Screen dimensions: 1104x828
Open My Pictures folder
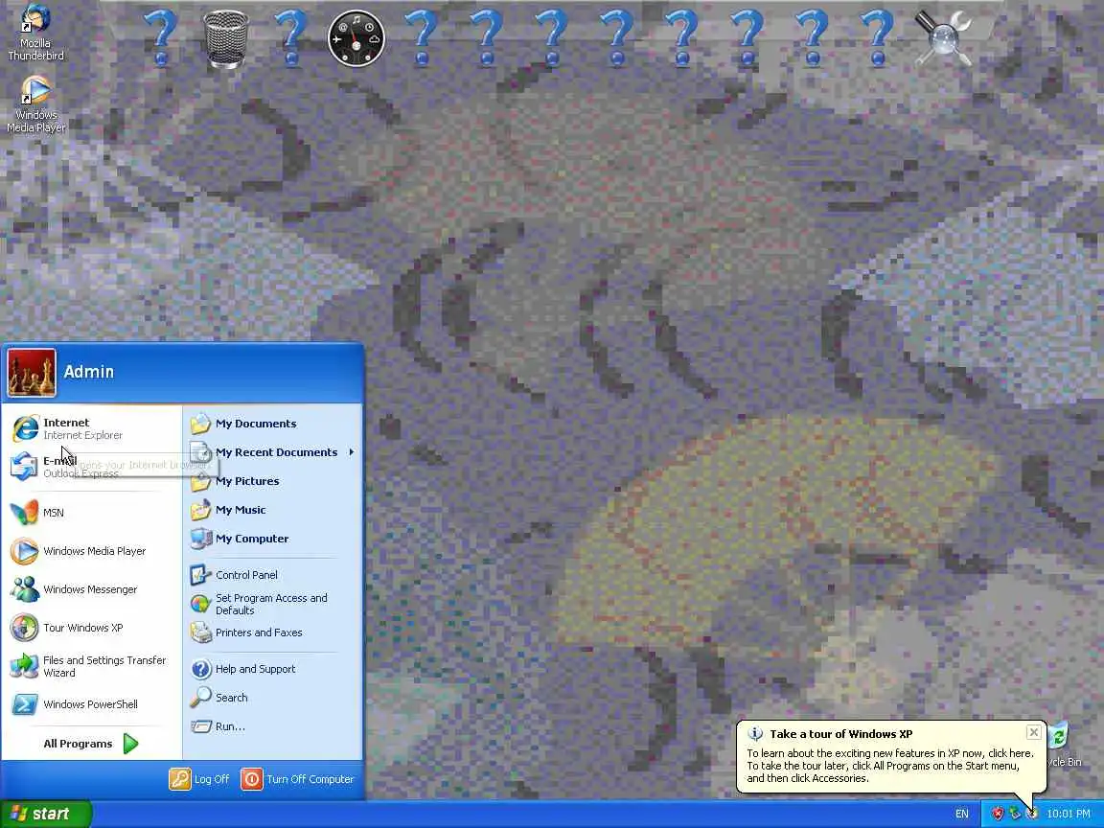click(x=272, y=482)
